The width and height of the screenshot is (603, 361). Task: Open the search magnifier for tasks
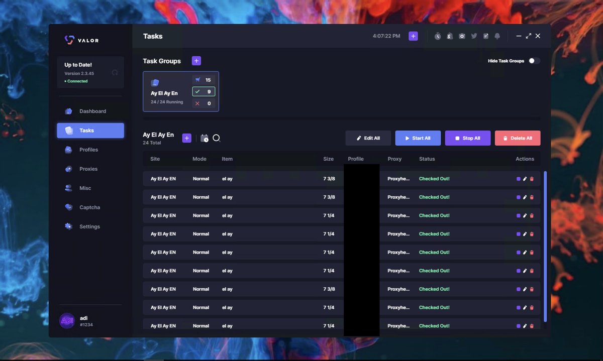(x=216, y=138)
